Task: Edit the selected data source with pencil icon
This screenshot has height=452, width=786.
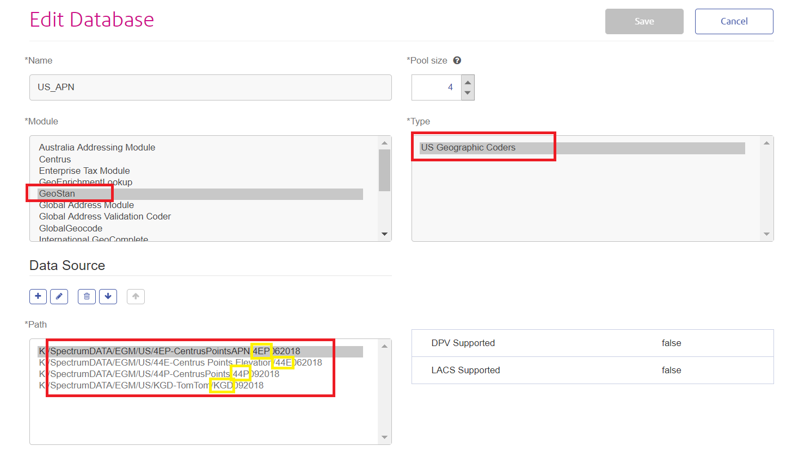Action: click(x=59, y=296)
